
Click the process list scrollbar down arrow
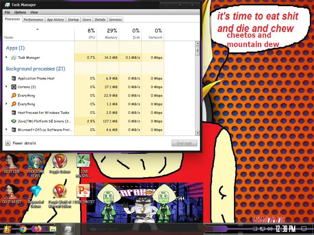coord(197,133)
